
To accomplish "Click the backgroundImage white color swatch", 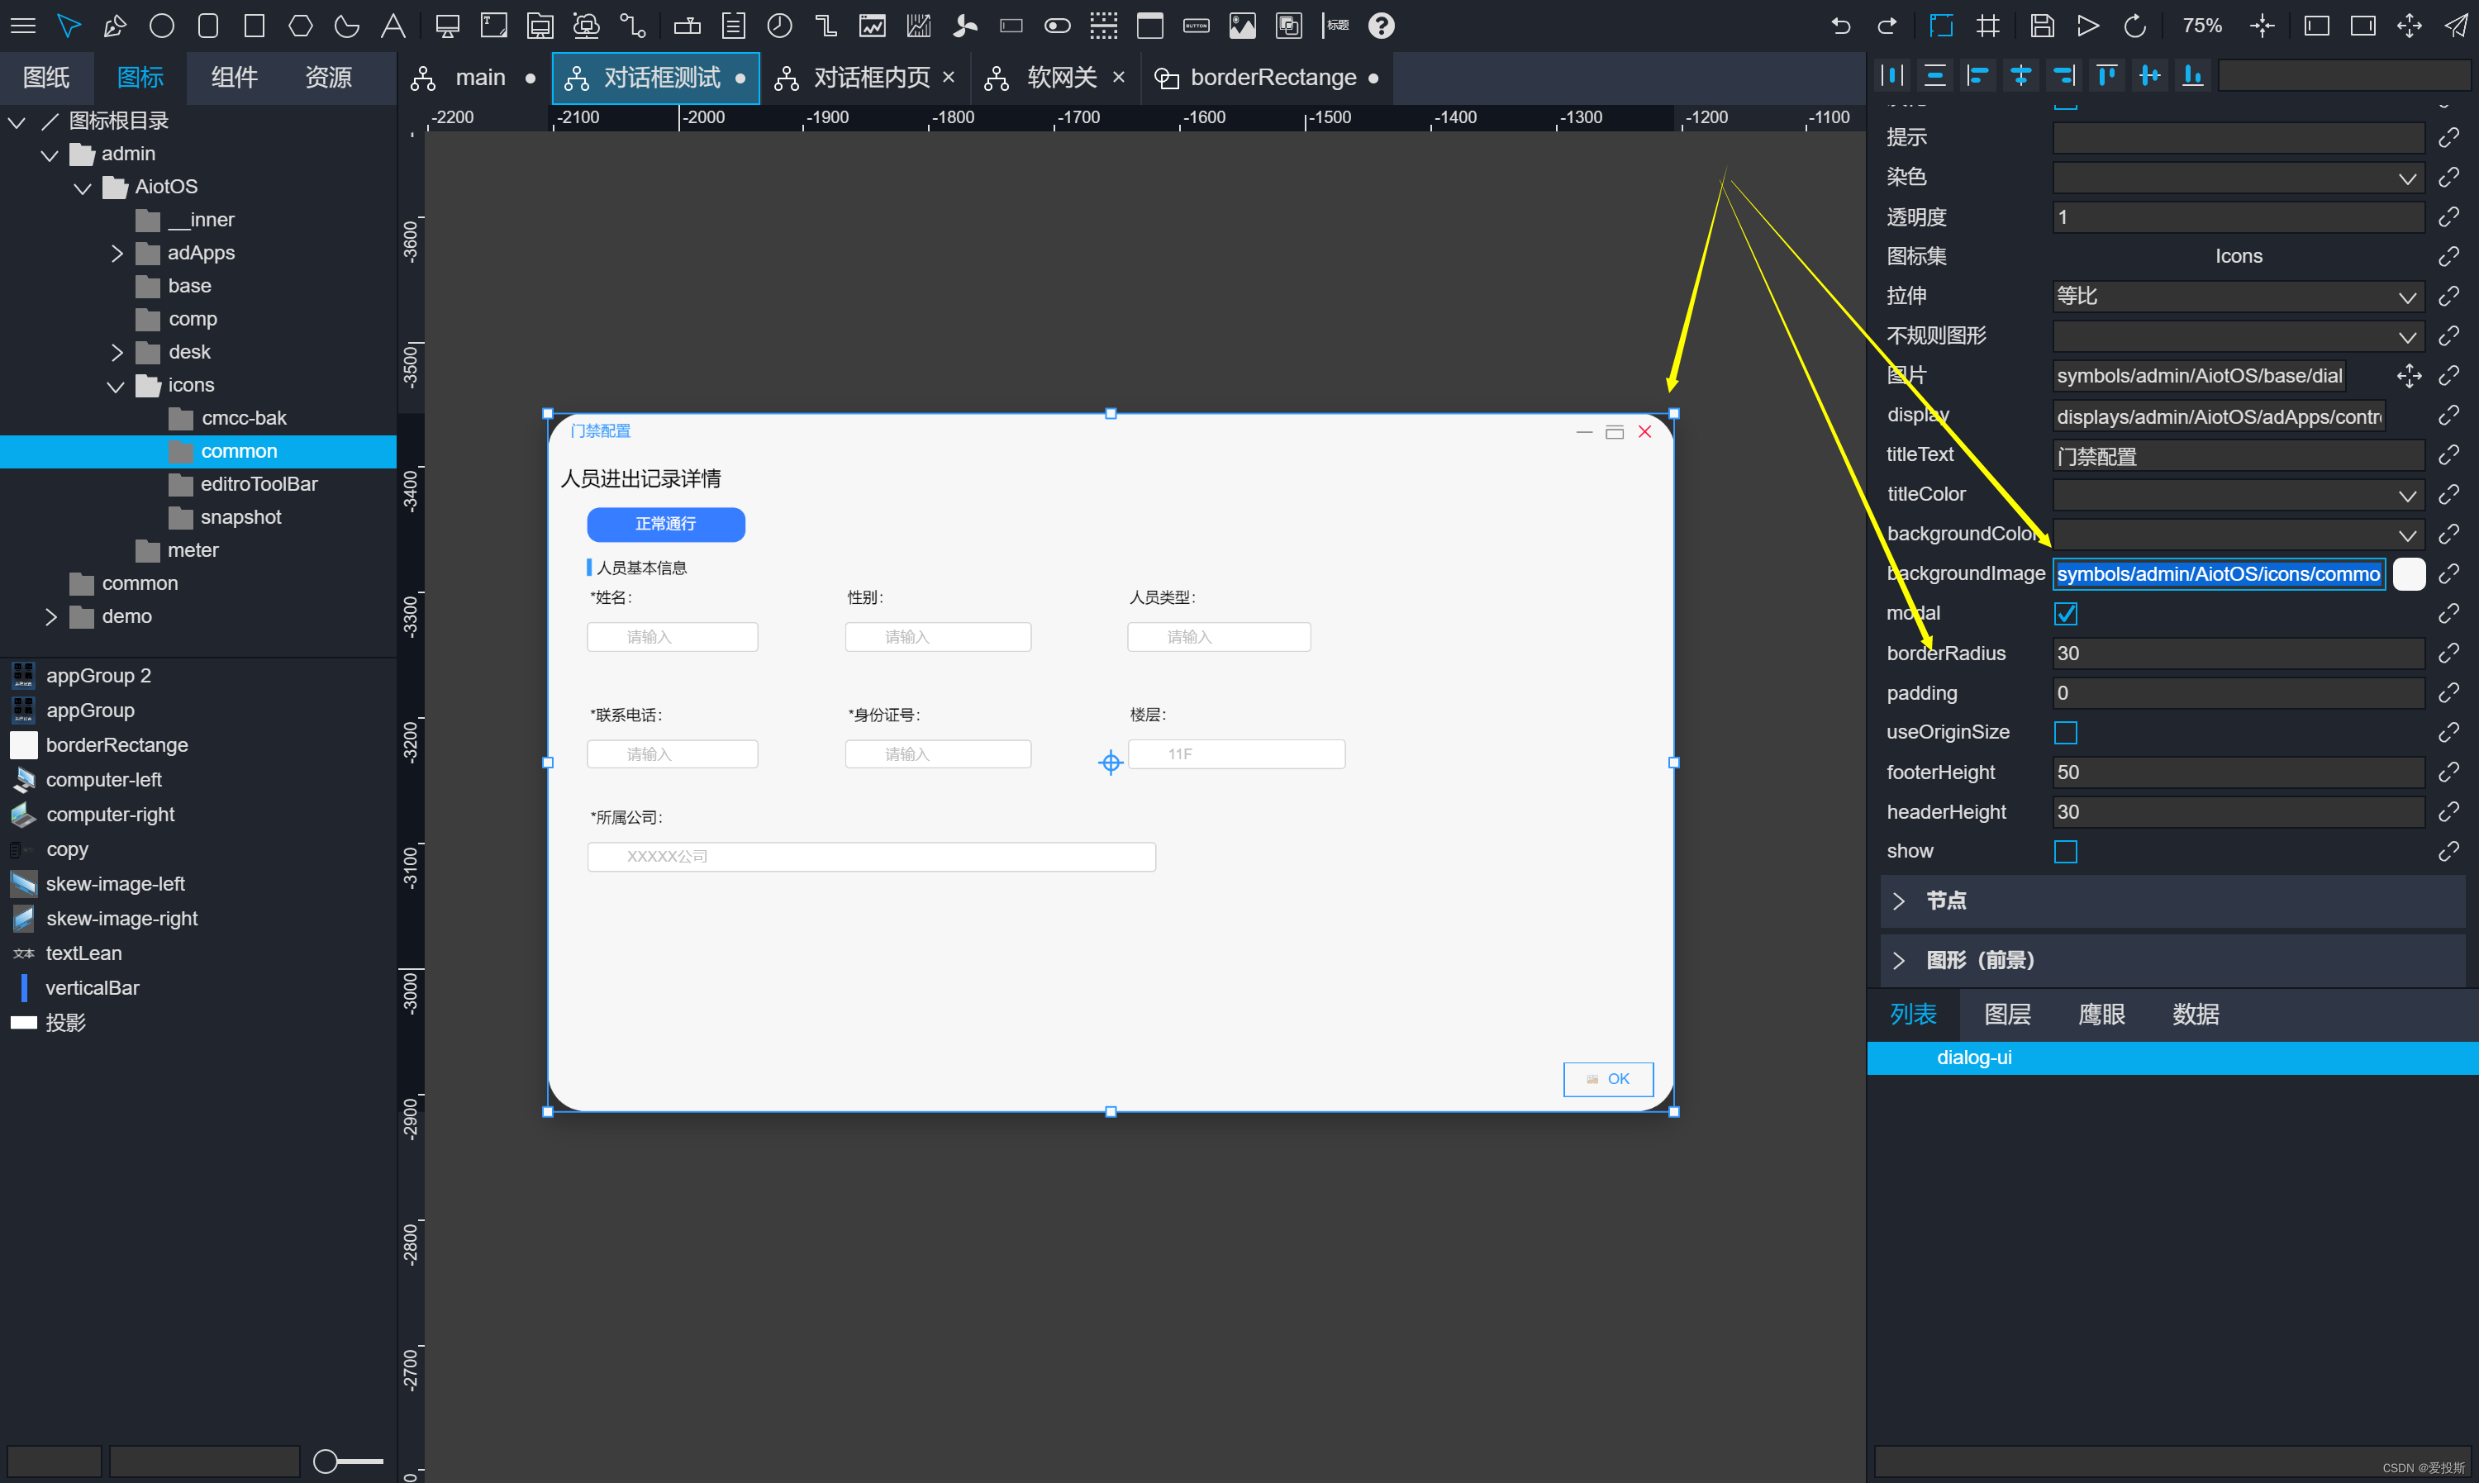I will pos(2408,573).
